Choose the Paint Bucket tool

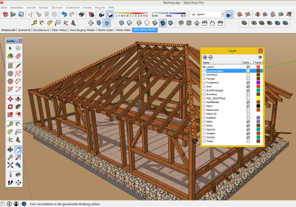pos(10,56)
